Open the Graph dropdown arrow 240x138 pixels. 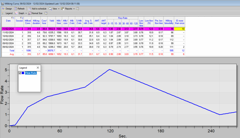click(26, 13)
